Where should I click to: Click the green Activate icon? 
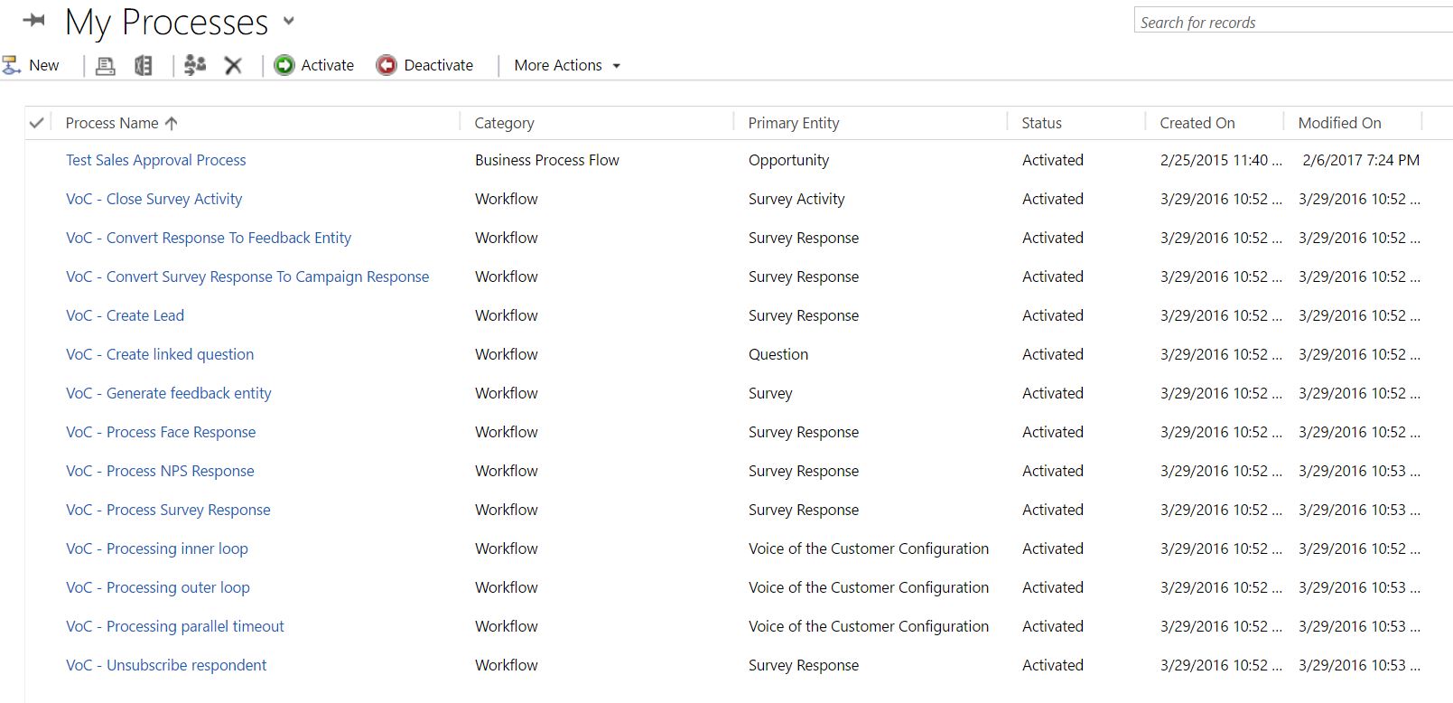click(x=284, y=65)
